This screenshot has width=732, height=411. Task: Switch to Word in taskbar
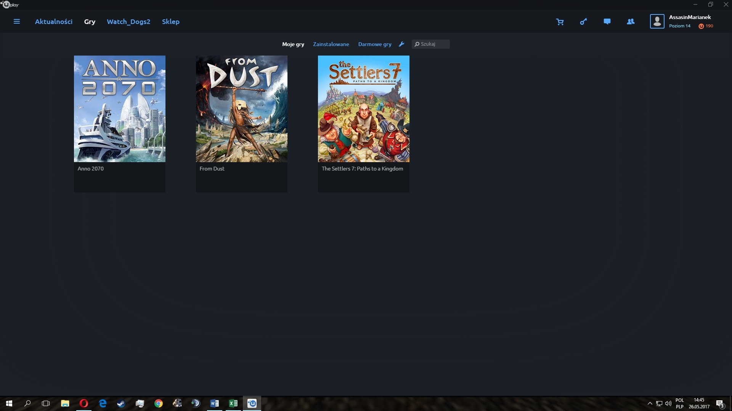tap(214, 403)
